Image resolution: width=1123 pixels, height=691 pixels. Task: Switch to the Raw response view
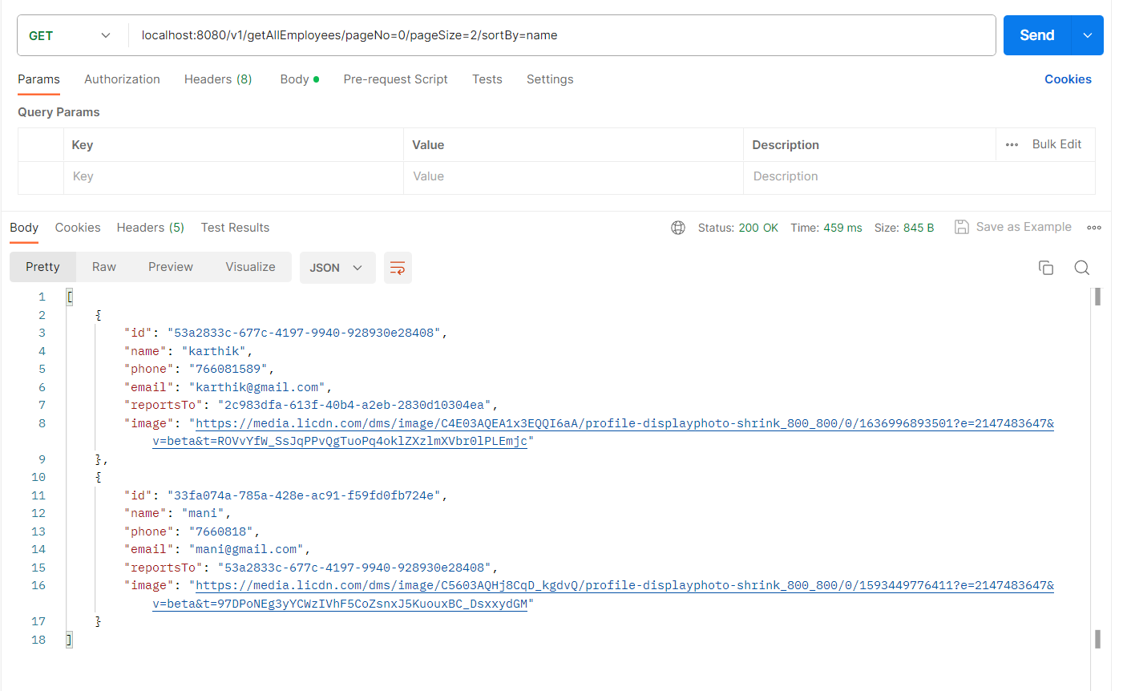(x=103, y=266)
